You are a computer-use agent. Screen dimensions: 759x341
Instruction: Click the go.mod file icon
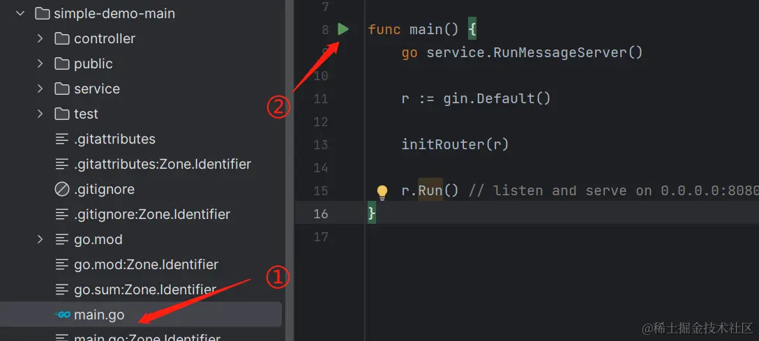[x=63, y=239]
